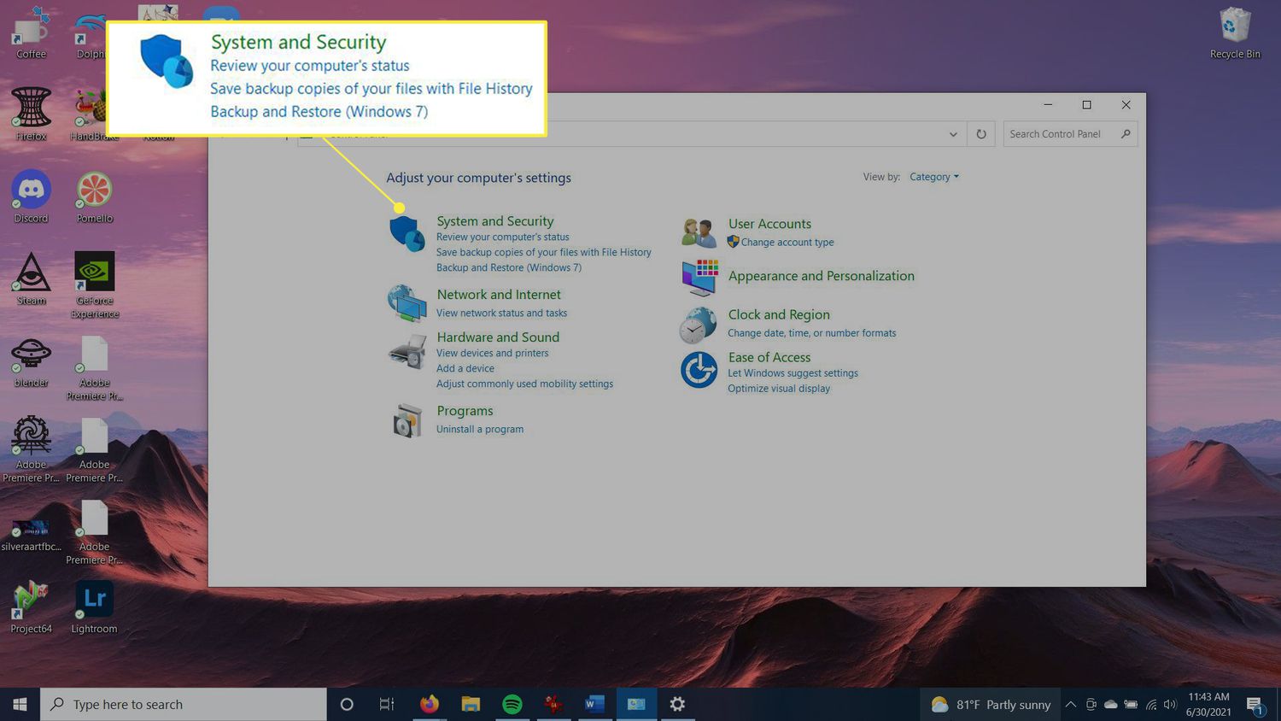Open Appearance and Personalization monitor icon
The width and height of the screenshot is (1281, 721).
pos(699,277)
